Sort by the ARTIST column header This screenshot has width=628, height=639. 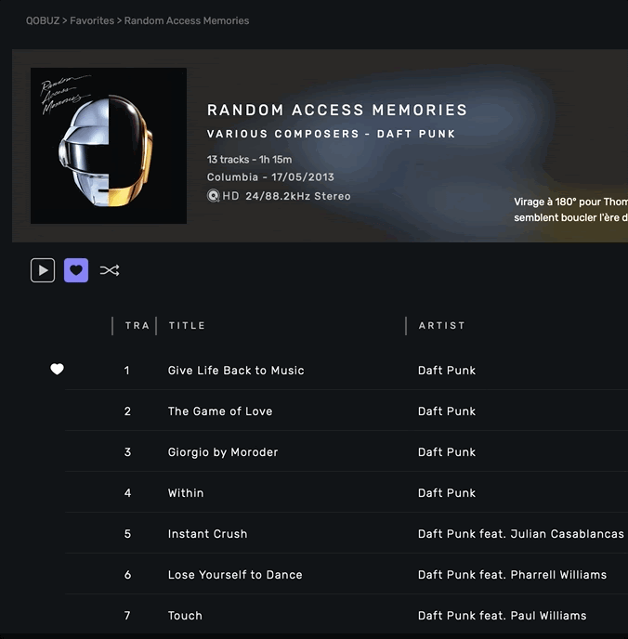tap(442, 326)
